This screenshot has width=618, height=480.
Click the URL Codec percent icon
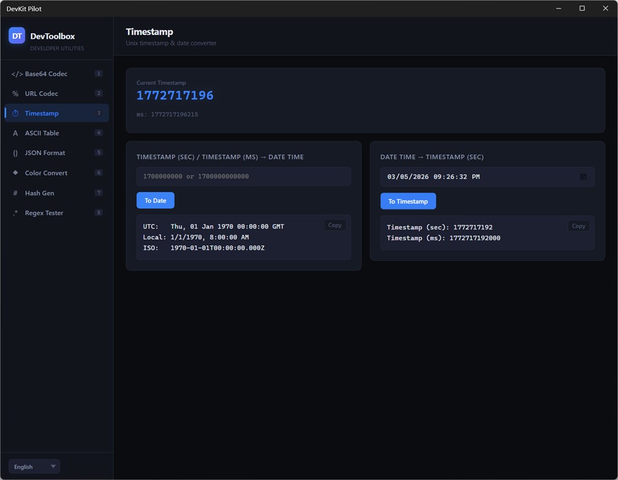point(15,94)
